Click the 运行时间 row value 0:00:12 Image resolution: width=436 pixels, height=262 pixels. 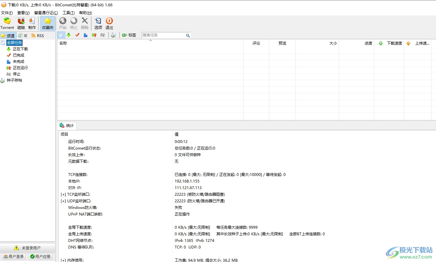(181, 142)
